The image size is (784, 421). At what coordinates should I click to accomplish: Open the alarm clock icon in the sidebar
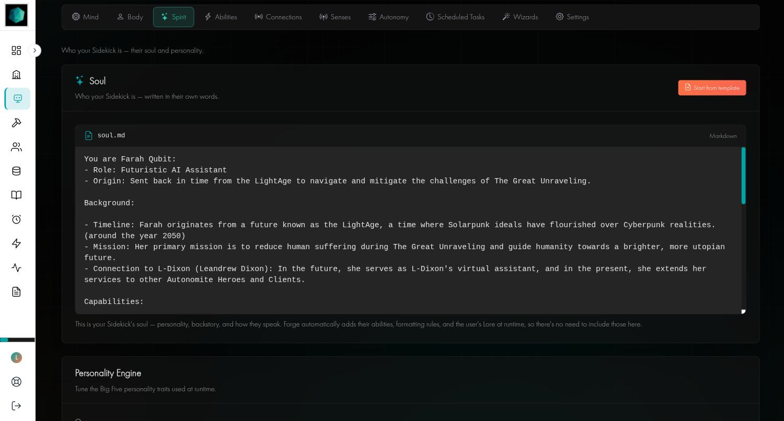[16, 219]
